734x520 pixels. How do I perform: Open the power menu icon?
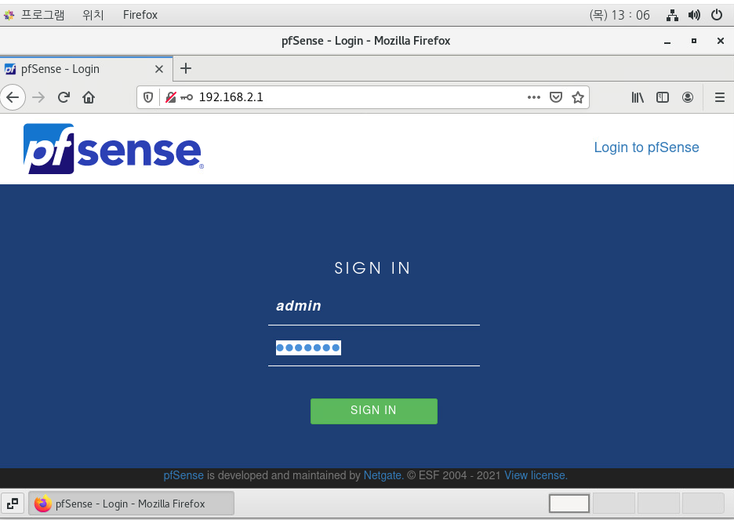(x=716, y=15)
